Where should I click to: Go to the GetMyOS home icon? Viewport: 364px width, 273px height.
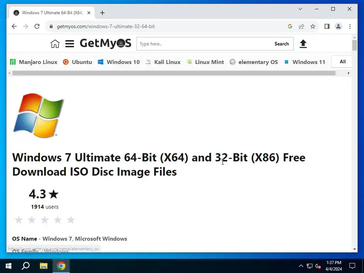(x=55, y=44)
